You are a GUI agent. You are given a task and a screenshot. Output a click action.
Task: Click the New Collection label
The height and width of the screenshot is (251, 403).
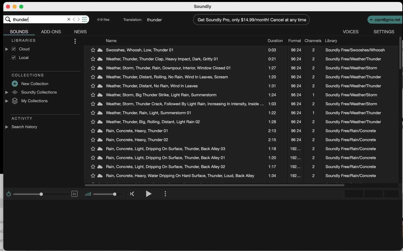[x=35, y=84]
